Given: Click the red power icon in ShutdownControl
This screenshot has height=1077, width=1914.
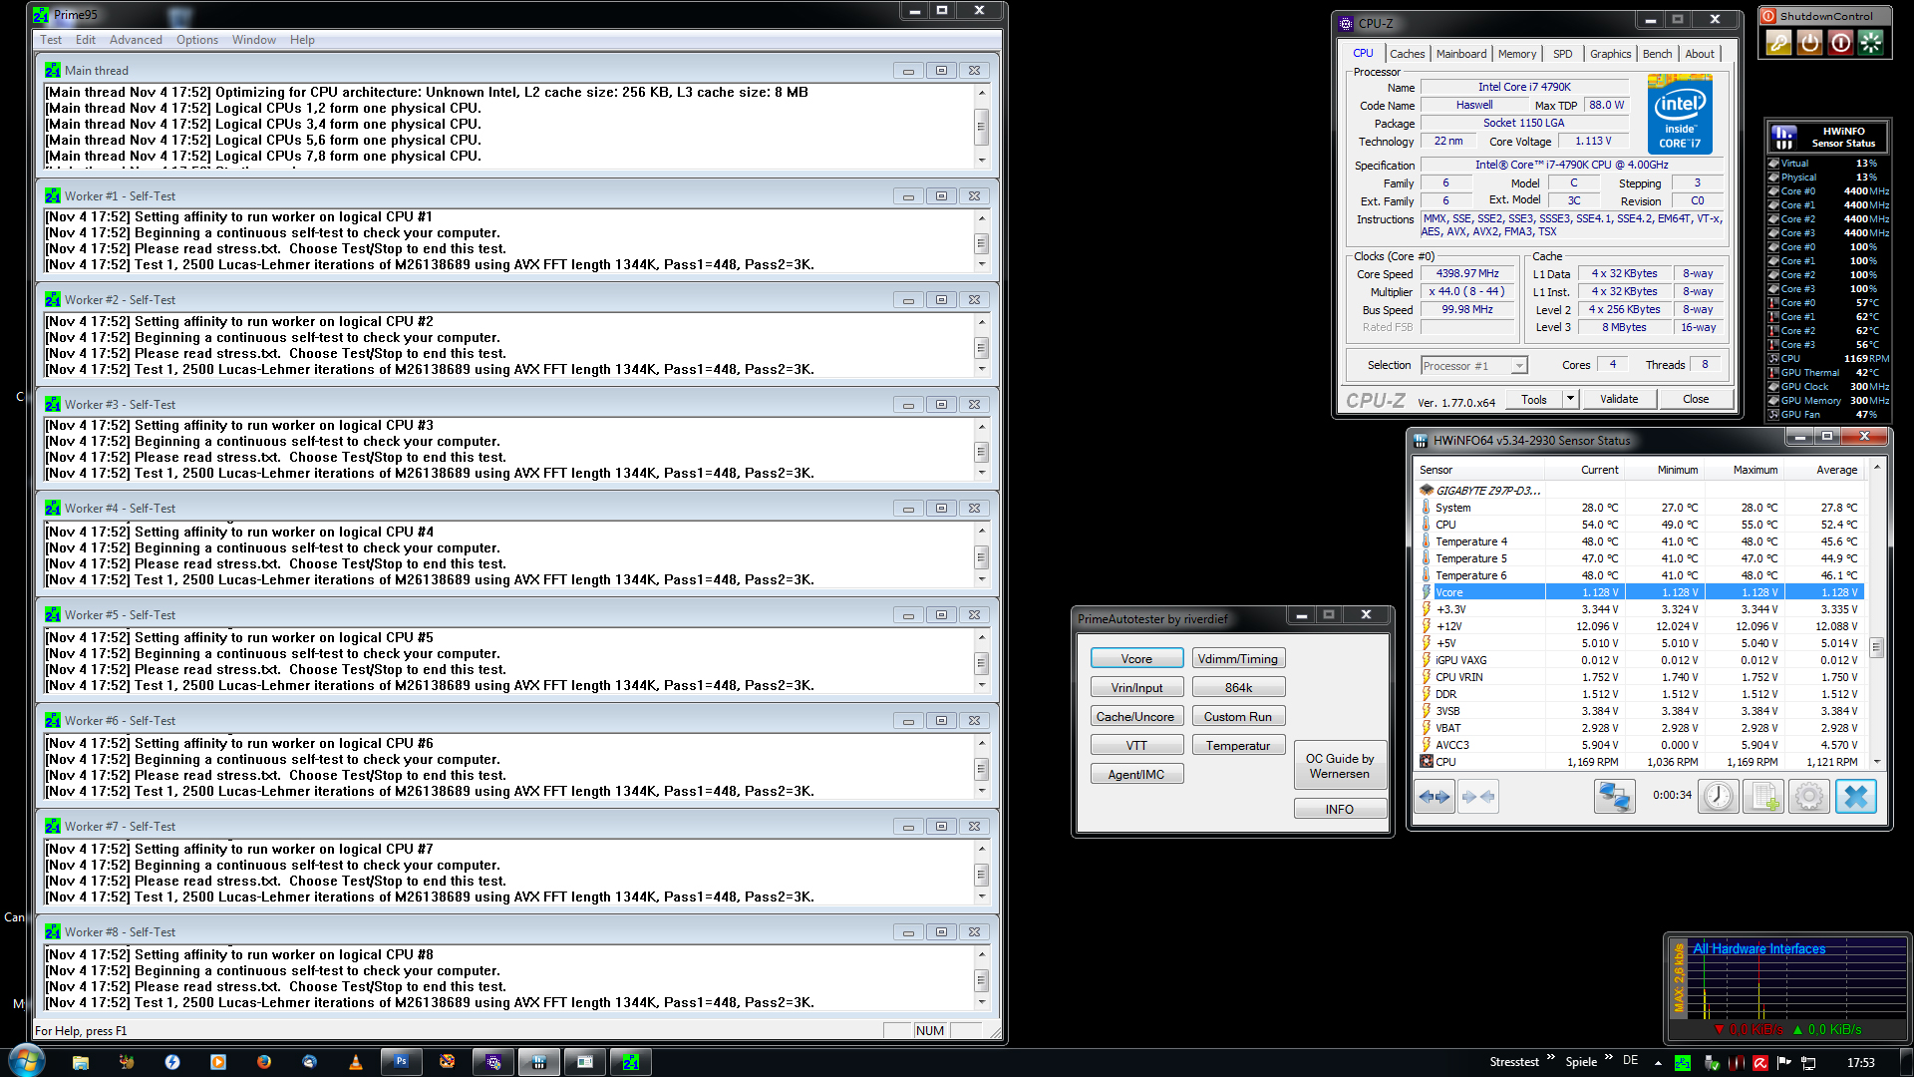Looking at the screenshot, I should [1840, 42].
